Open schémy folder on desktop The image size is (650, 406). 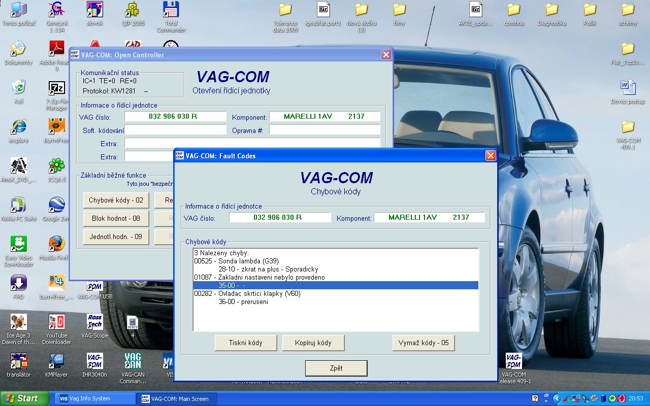coord(628,13)
